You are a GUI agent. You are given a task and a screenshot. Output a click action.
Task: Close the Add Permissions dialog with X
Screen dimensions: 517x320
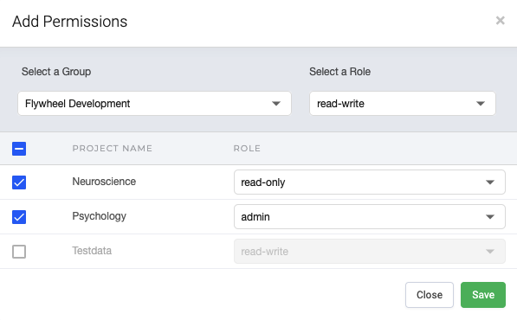(x=500, y=21)
